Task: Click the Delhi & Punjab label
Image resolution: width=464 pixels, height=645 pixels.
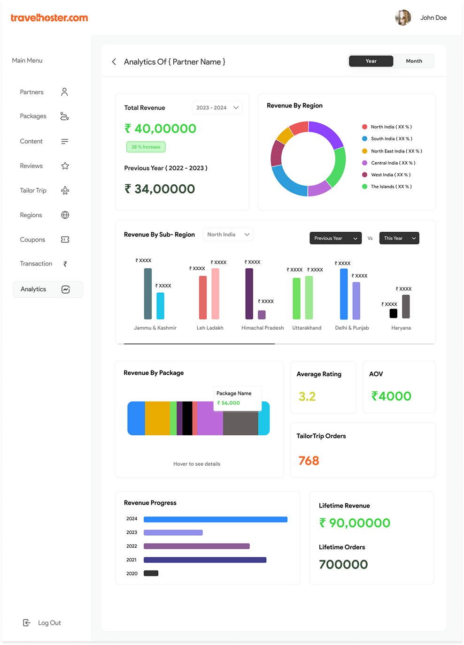Action: tap(352, 328)
